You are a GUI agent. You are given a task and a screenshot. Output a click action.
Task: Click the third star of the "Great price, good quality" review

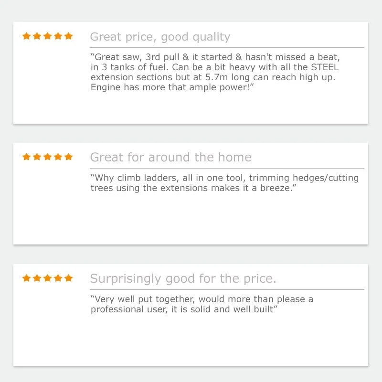click(48, 36)
